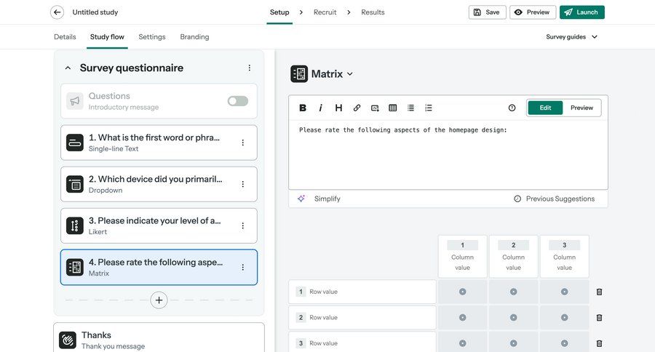Open the Branding tab
This screenshot has width=655, height=352.
194,36
